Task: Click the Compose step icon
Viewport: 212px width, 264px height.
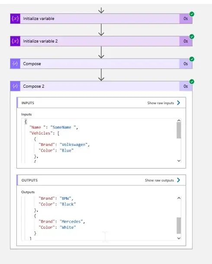Action: [15, 64]
